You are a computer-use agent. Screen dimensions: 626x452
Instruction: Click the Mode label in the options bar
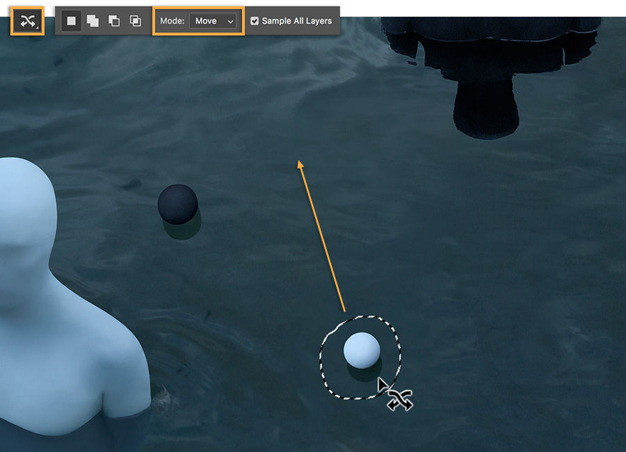click(x=172, y=21)
